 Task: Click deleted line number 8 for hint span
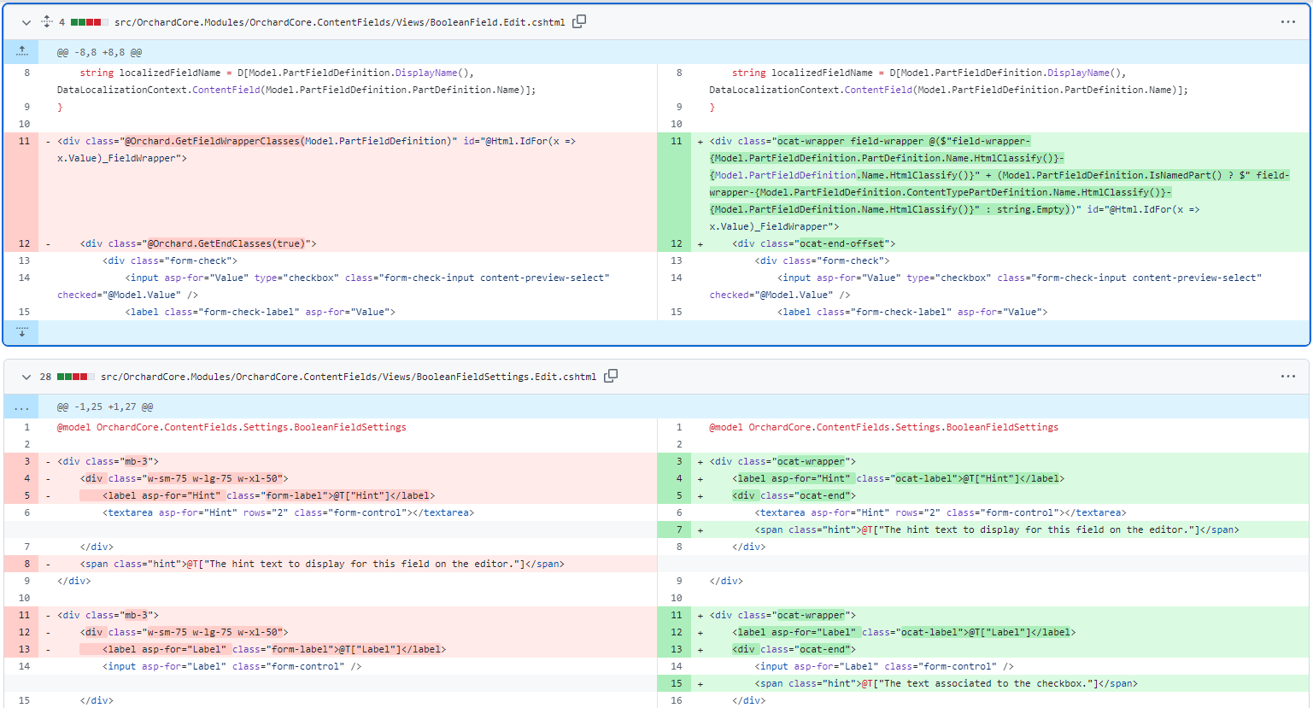click(x=21, y=564)
